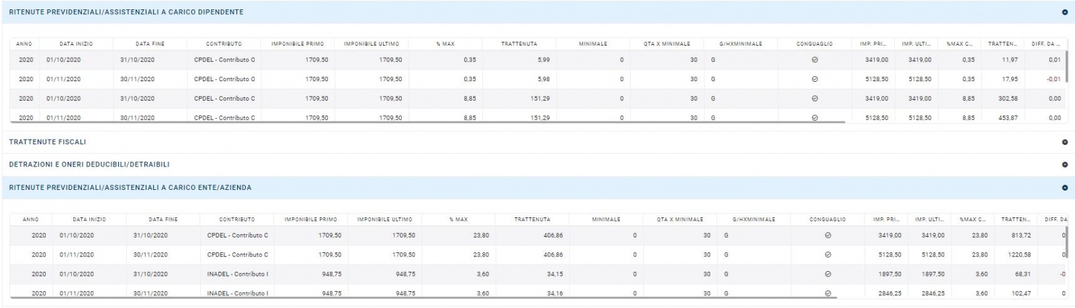Sort ente/azienda table by Anno column

click(31, 219)
